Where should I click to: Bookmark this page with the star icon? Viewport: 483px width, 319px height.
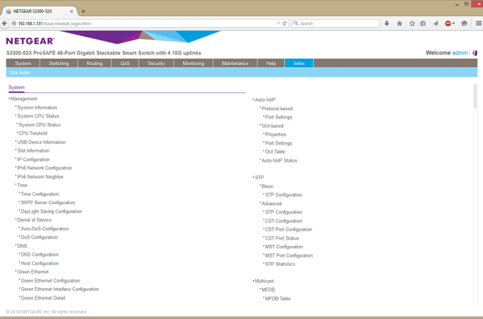pos(412,23)
